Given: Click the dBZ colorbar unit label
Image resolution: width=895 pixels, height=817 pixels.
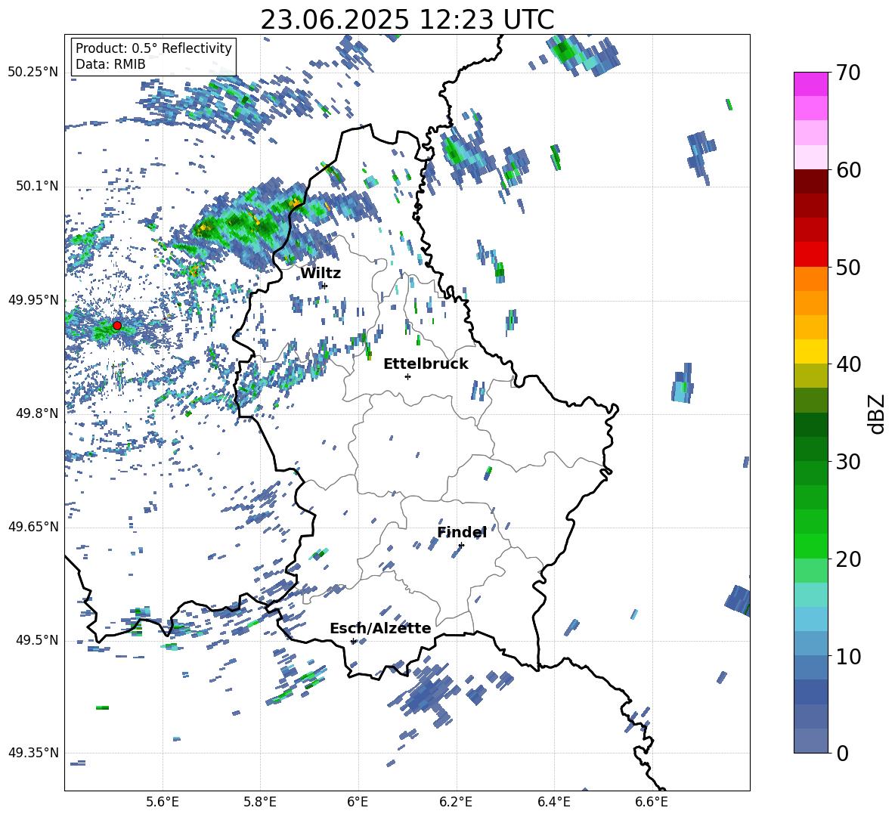Looking at the screenshot, I should tap(876, 413).
